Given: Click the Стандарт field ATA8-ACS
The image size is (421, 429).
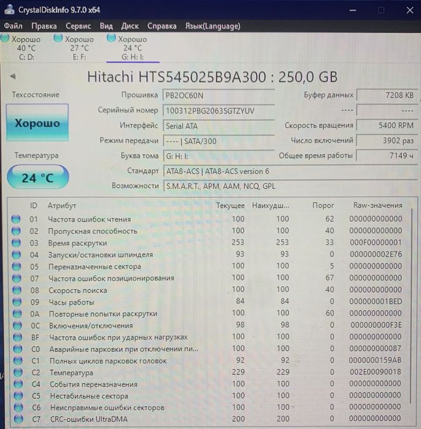Looking at the screenshot, I should pos(290,171).
